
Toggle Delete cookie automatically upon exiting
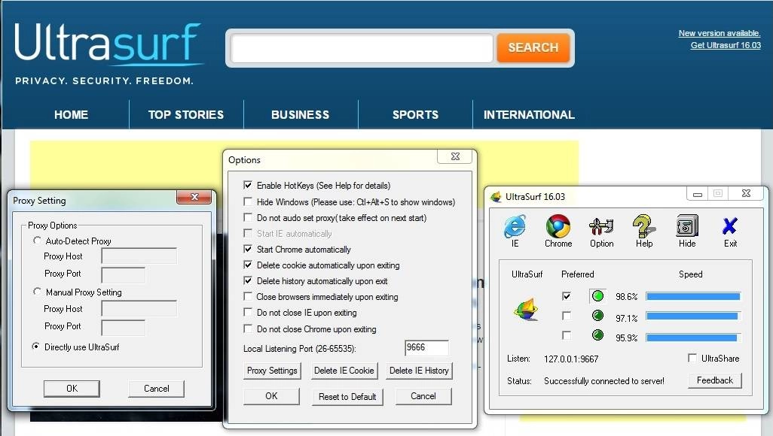click(248, 265)
